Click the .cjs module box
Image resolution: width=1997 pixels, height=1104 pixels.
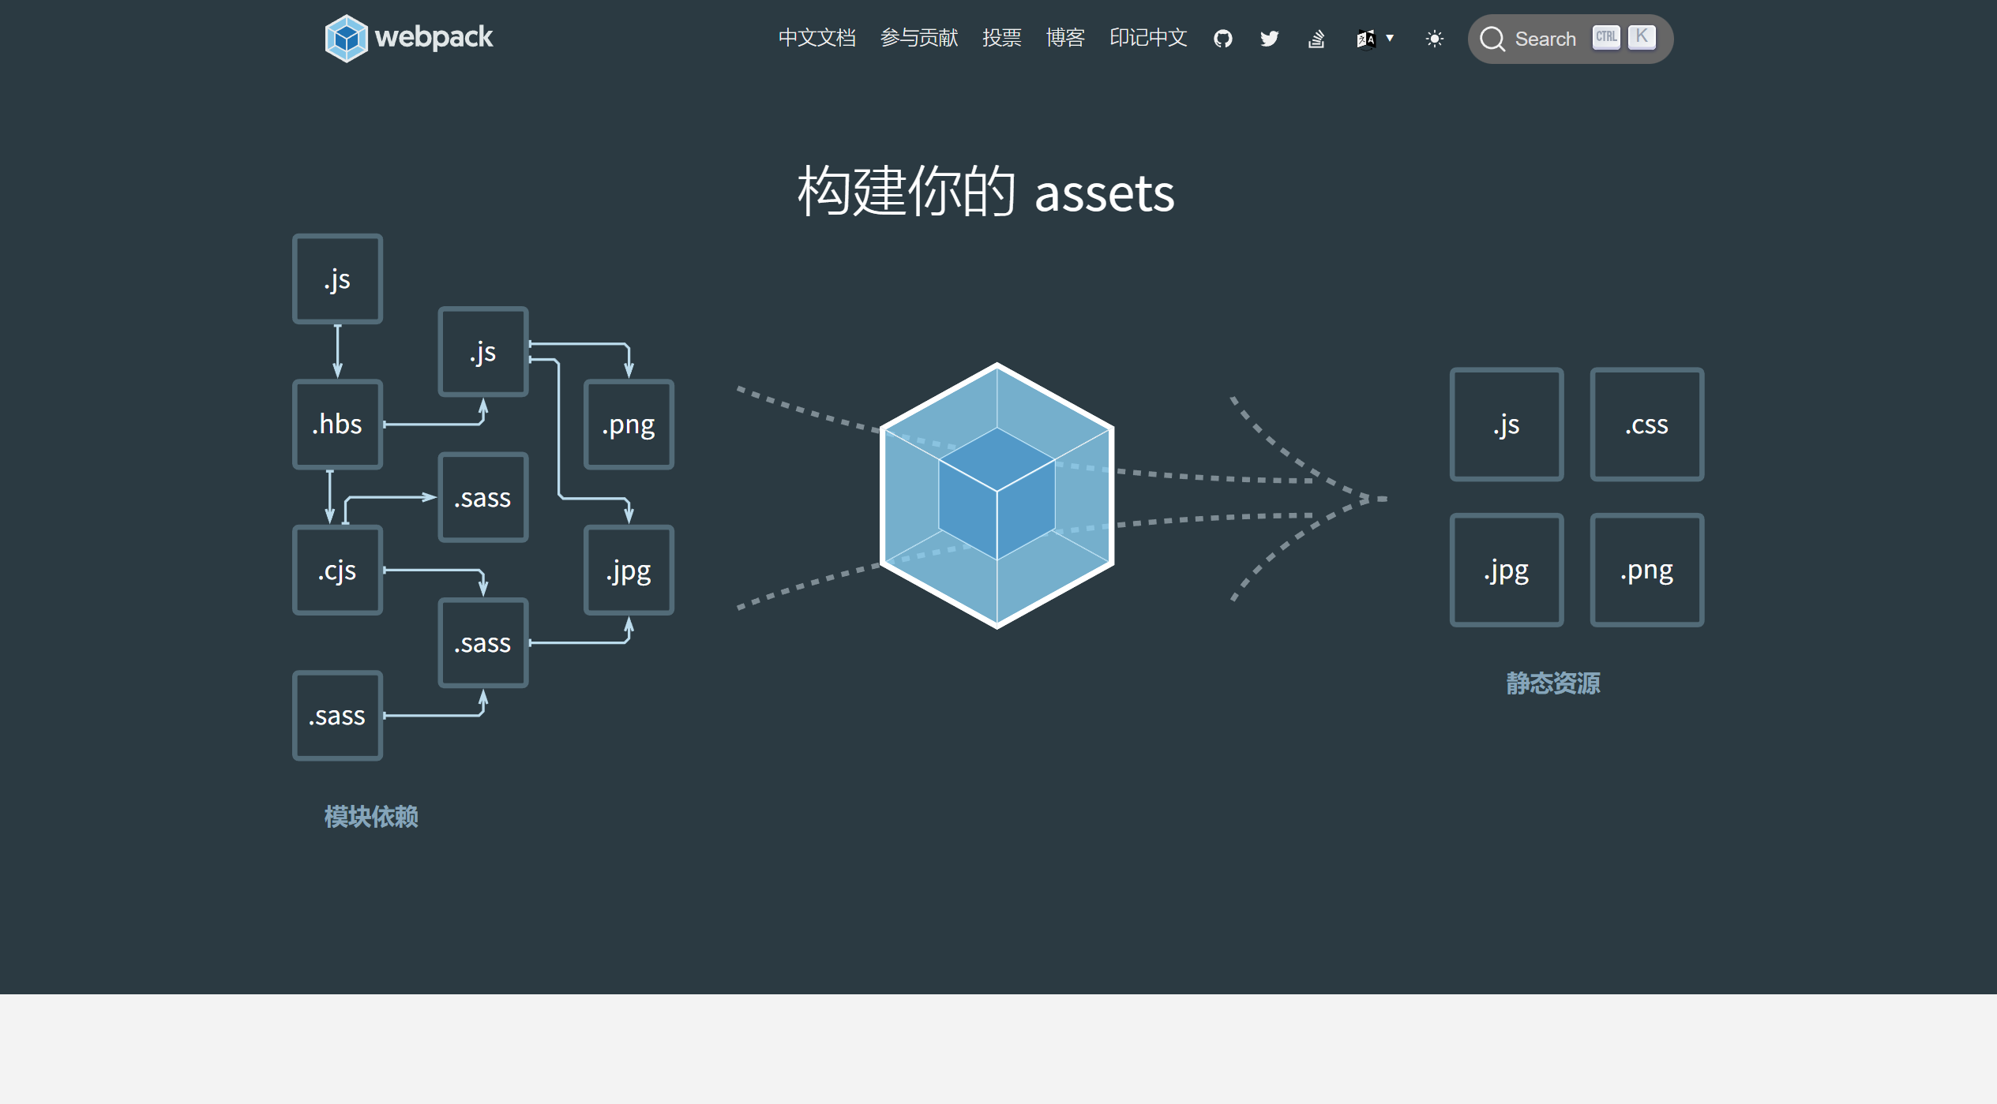[337, 570]
